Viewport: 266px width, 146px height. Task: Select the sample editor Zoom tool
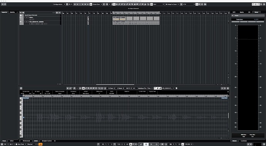tap(88, 88)
